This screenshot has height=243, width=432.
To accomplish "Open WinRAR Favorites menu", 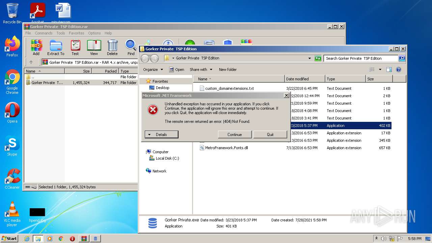I will 77,33.
